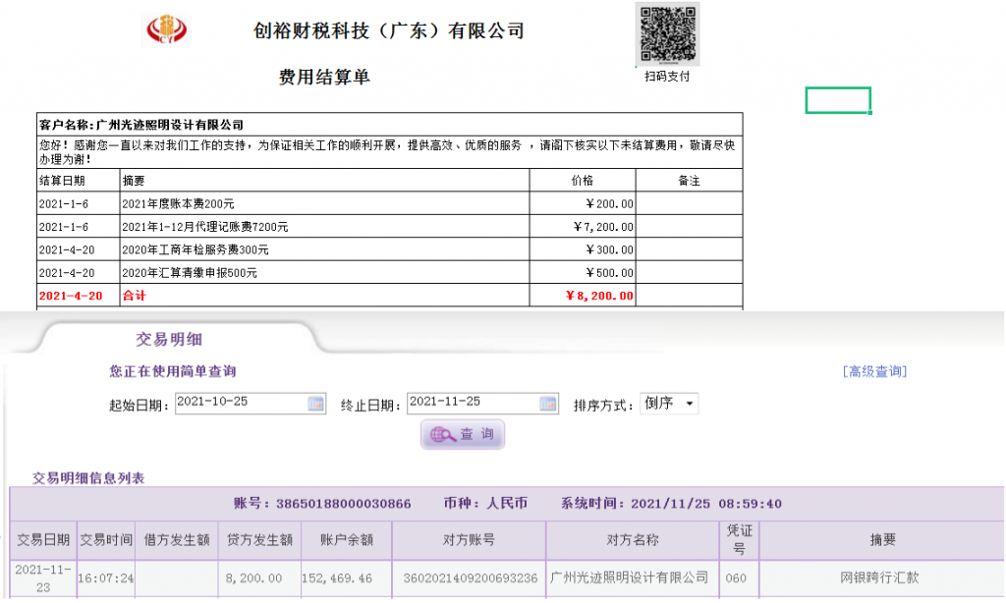1006x603 pixels.
Task: Click the 查询 search button
Action: 463,434
